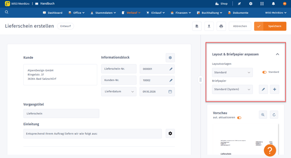
Task: Open Informationsblock settings gear
Action: [170, 58]
